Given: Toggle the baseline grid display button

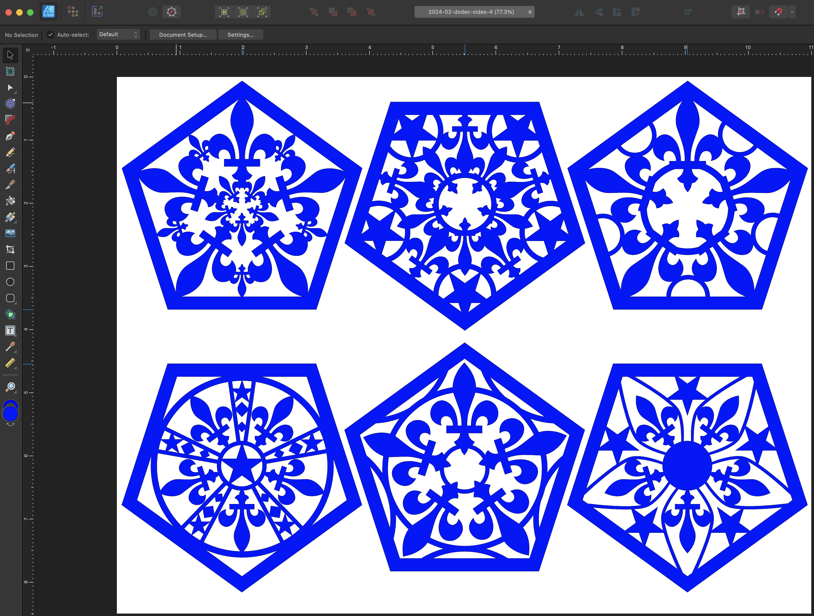Looking at the screenshot, I should (741, 12).
